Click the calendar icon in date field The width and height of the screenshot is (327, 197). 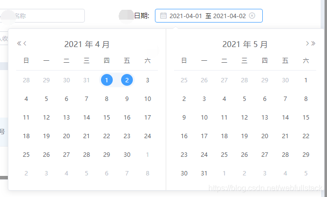coord(163,16)
